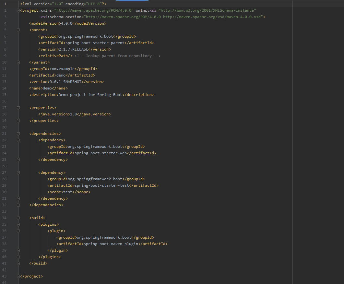Toggle fold marker at closing properties line 19
Viewport: 344px width, 284px height.
(x=18, y=121)
